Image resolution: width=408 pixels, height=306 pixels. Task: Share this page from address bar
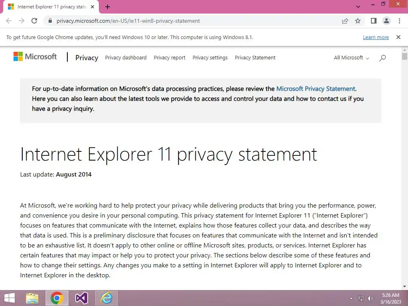345,21
